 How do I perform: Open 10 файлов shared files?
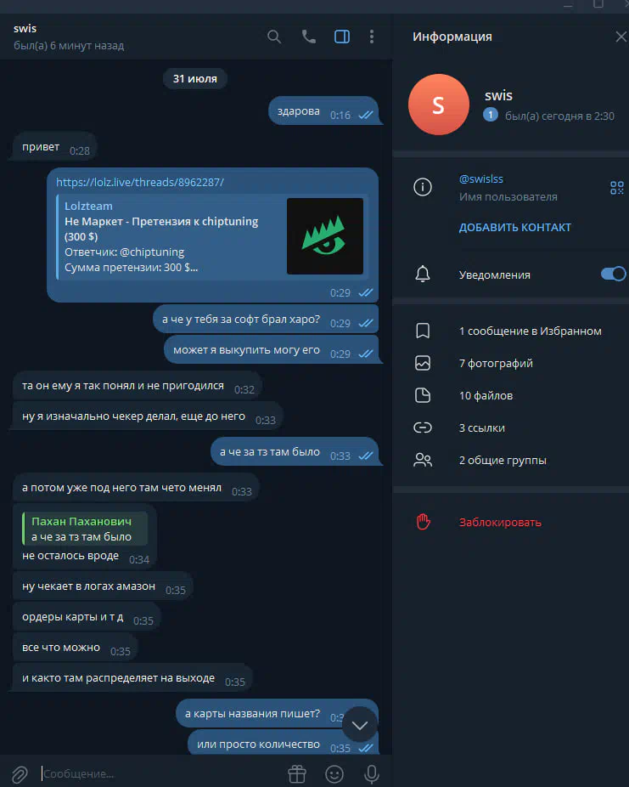click(511, 395)
